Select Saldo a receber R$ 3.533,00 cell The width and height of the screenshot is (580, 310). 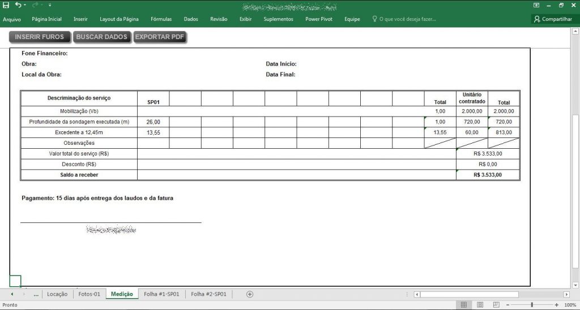tap(488, 175)
